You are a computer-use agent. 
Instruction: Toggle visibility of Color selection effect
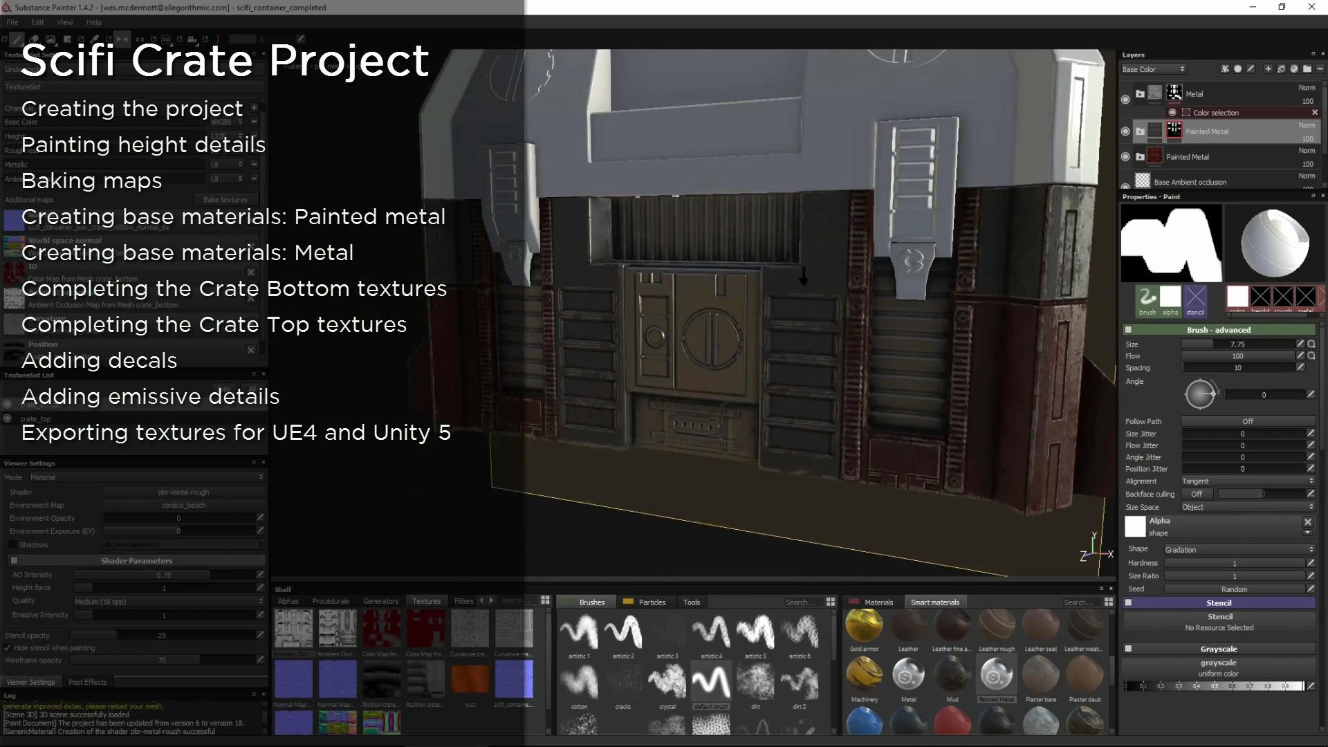click(x=1172, y=113)
